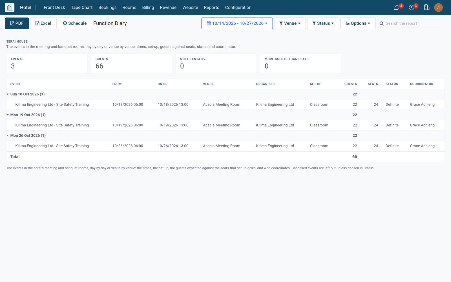Open the date range picker

click(237, 23)
